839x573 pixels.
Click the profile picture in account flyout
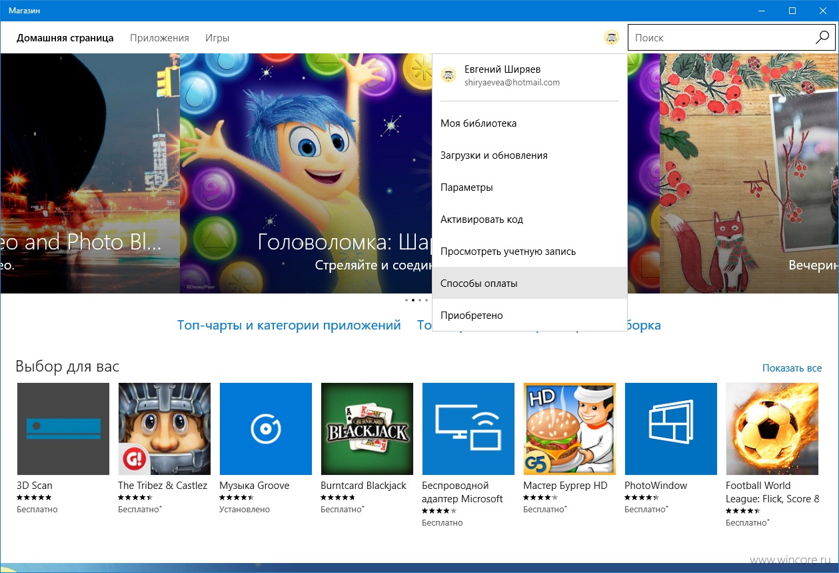(448, 75)
